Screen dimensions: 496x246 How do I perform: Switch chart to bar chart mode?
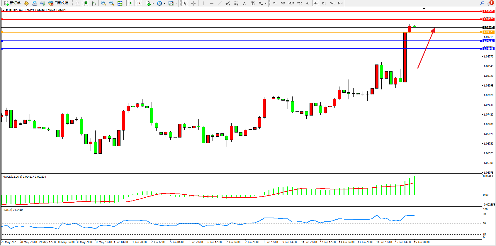77,3
